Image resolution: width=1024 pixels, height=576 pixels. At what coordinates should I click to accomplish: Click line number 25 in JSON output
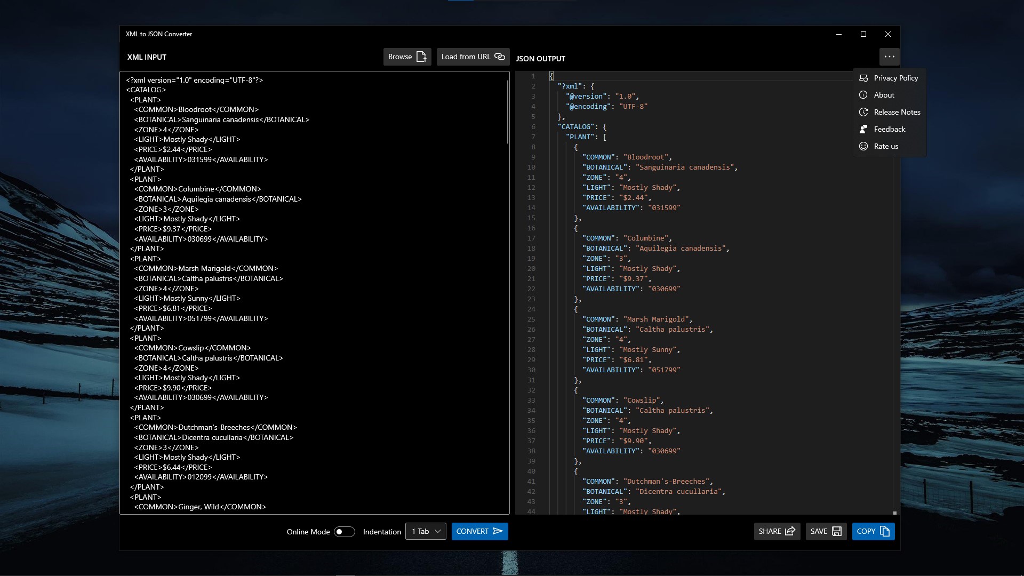[531, 319]
